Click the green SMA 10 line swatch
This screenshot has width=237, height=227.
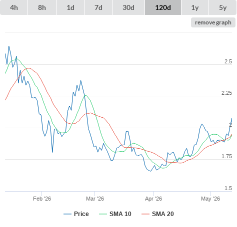click(103, 214)
